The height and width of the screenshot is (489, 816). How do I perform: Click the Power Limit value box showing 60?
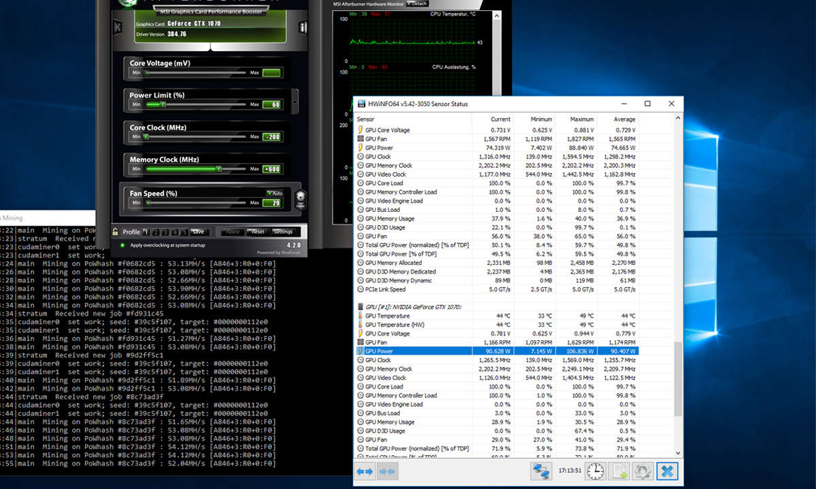coord(272,105)
